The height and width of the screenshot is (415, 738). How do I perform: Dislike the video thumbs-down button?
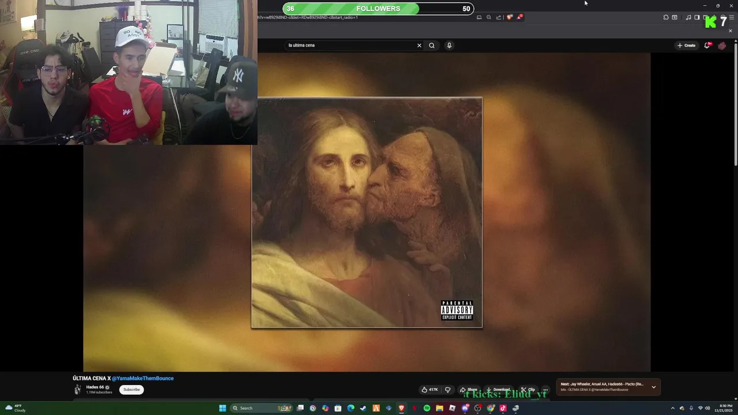click(x=447, y=390)
